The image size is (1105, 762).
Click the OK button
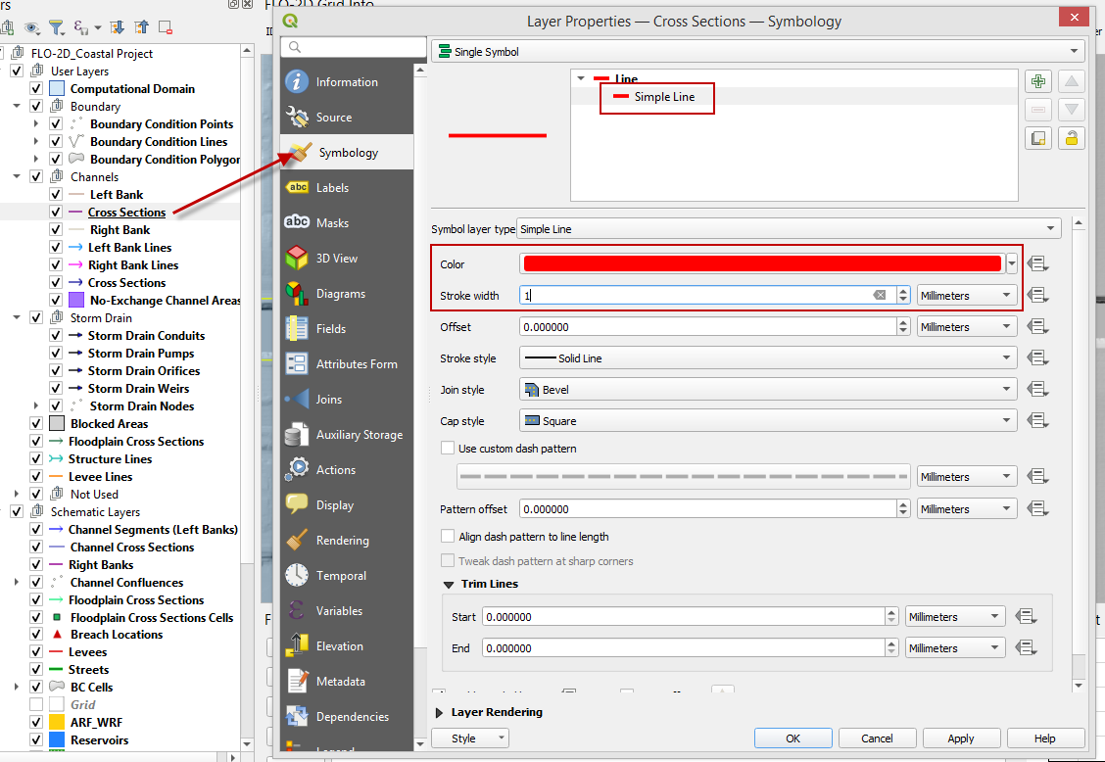click(x=793, y=738)
